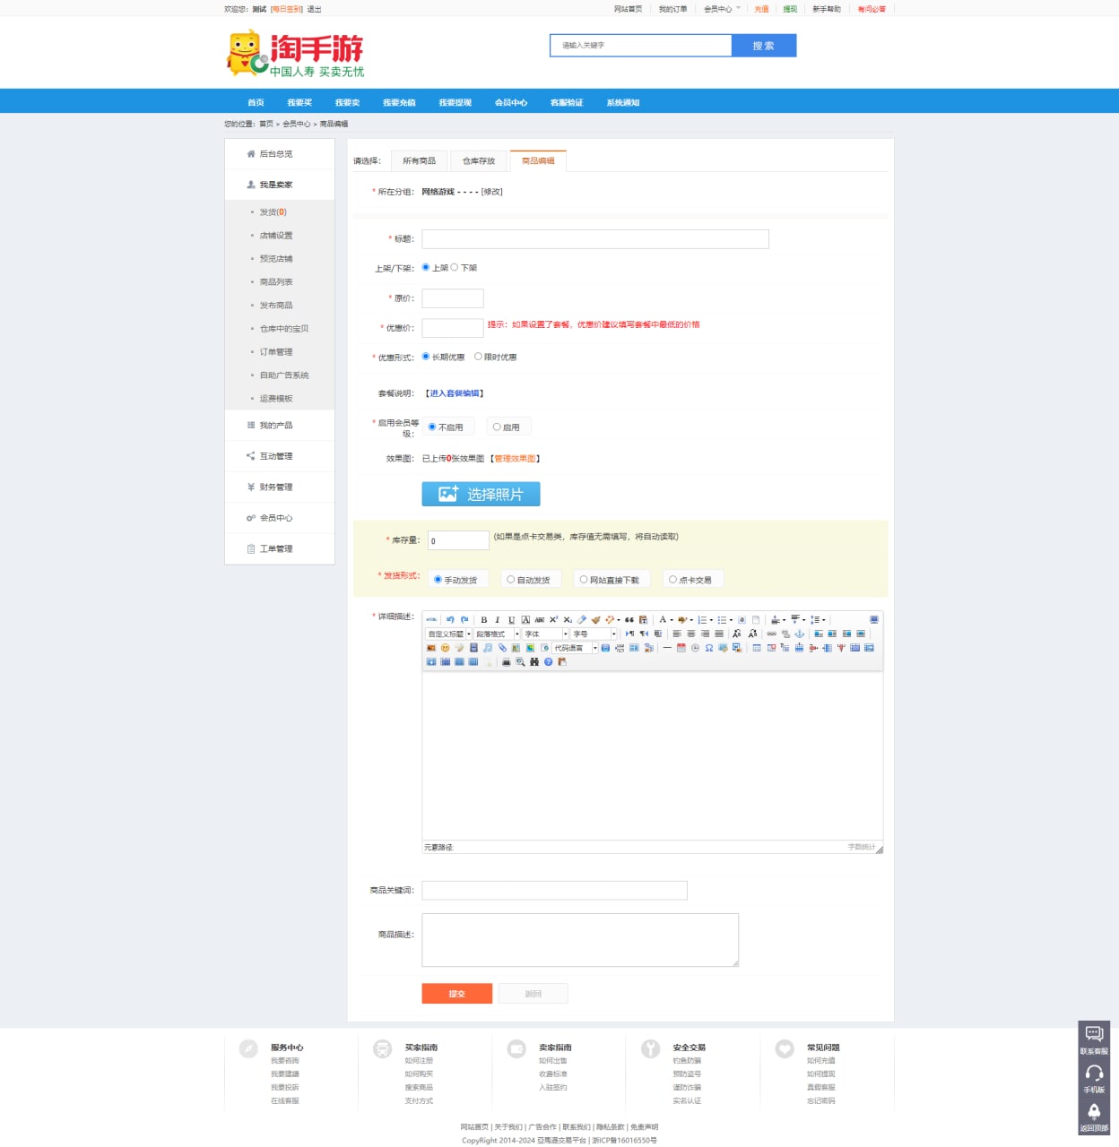Viewport: 1119px width, 1147px height.
Task: Click the undo arrow in the editor
Action: point(450,620)
